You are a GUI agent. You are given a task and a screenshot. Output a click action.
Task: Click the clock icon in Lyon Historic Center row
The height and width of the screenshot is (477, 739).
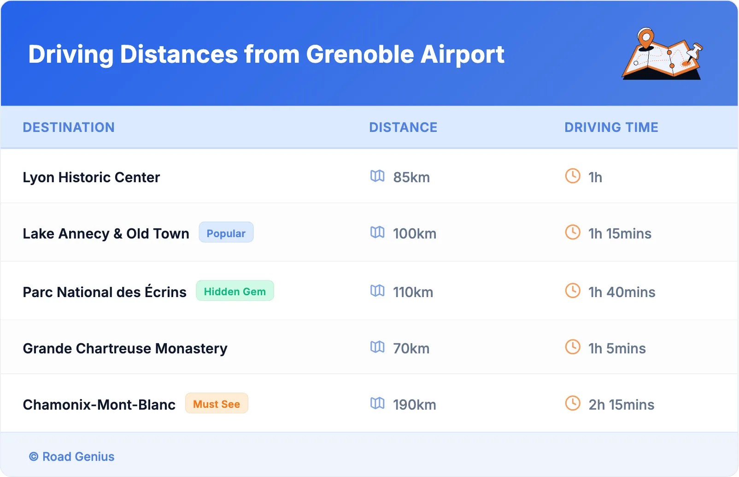[x=573, y=176]
